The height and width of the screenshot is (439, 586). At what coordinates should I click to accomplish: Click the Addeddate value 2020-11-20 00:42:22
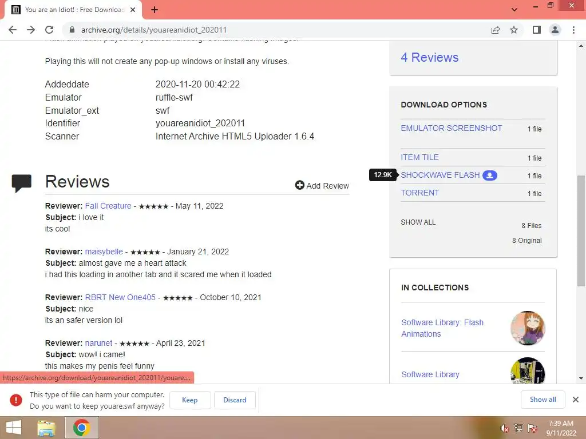click(x=197, y=85)
